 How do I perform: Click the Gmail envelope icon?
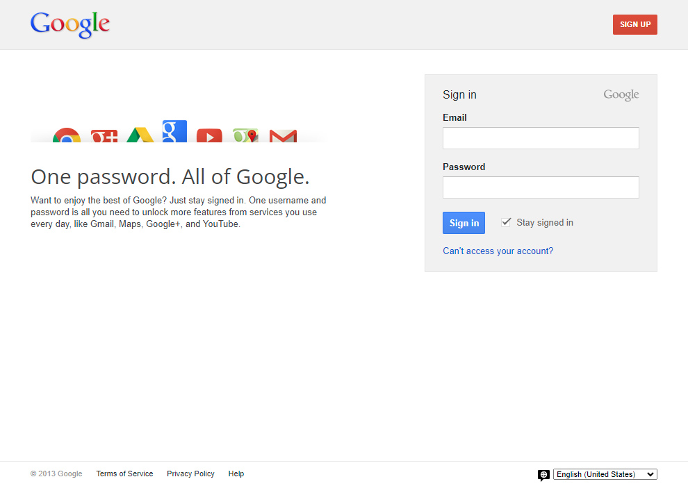coord(283,136)
